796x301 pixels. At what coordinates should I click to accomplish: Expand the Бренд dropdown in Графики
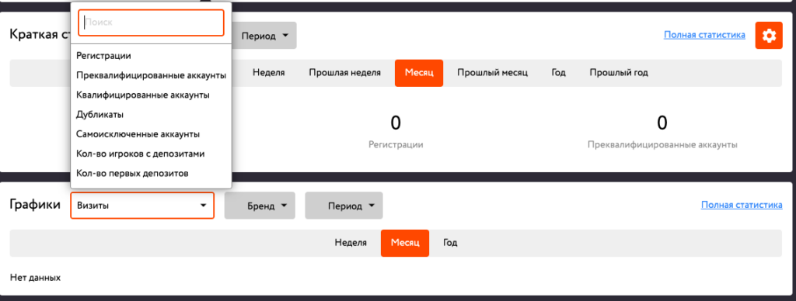click(x=260, y=206)
